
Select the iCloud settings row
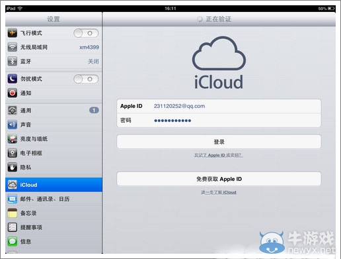(x=54, y=185)
